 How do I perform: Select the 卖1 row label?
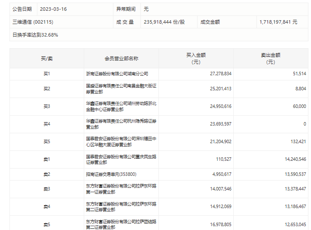(x=47, y=159)
